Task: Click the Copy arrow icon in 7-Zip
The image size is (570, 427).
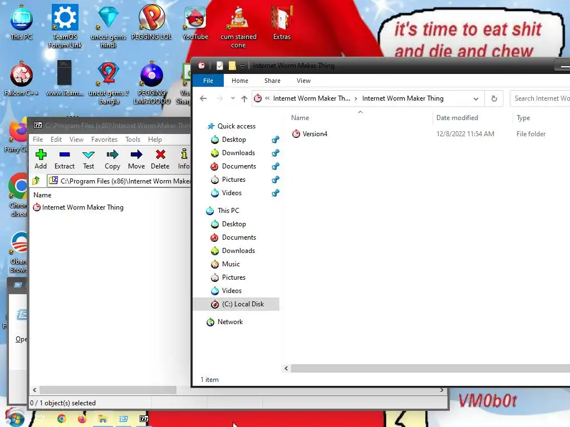Action: pos(112,155)
